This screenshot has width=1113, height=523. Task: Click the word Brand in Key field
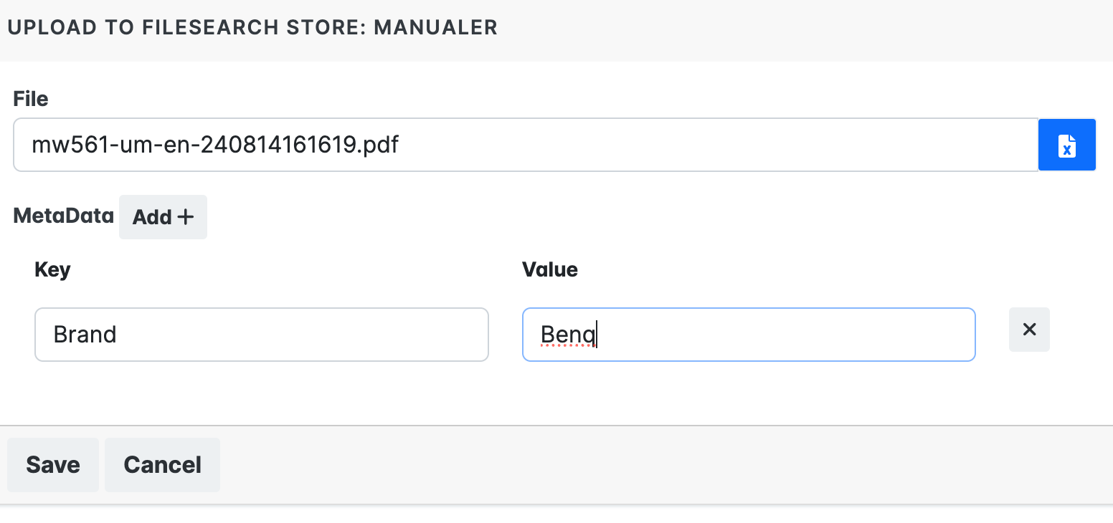[85, 335]
